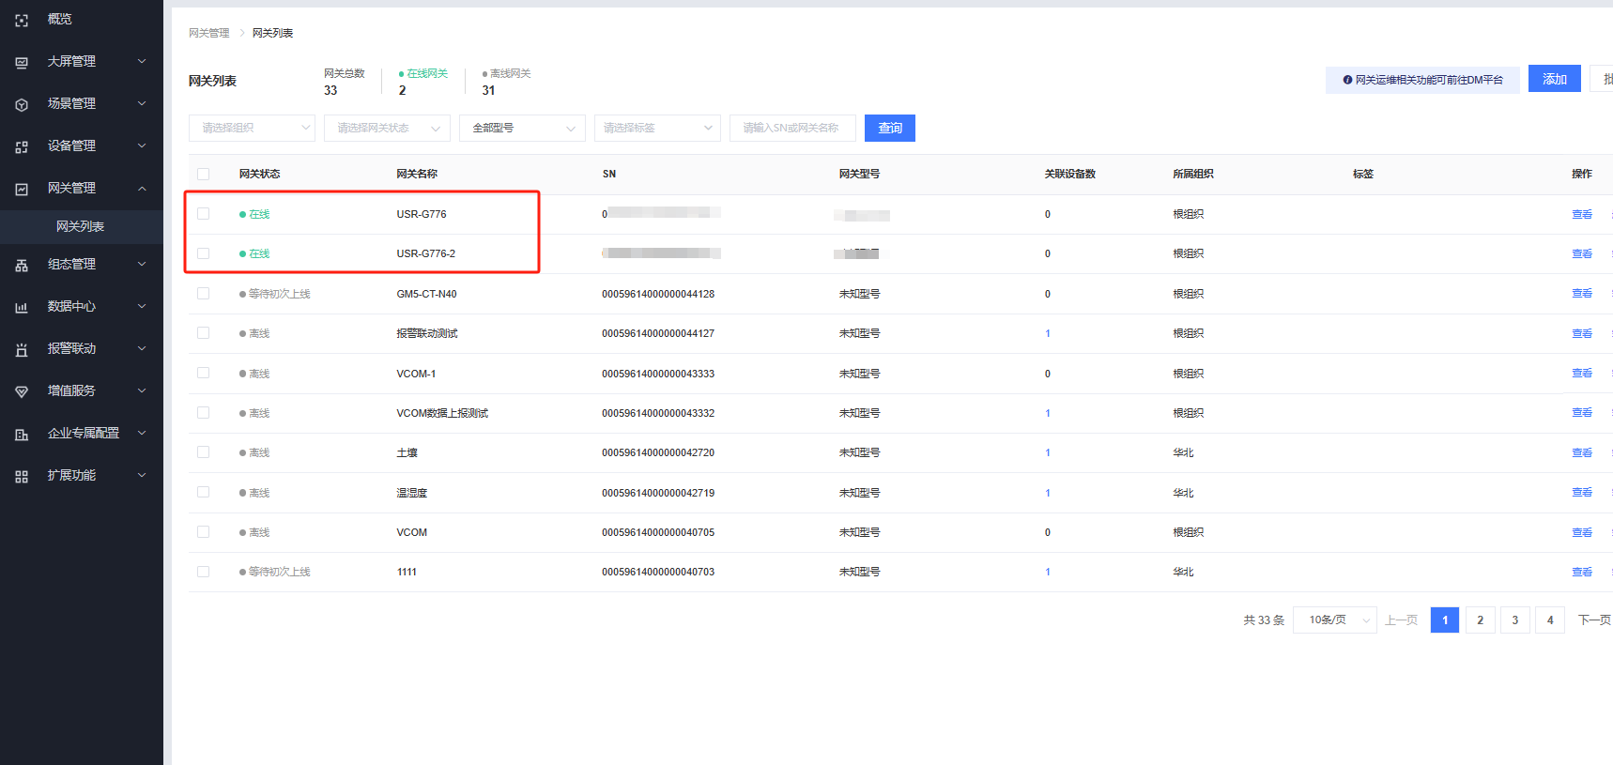Viewport: 1613px width, 765px height.
Task: Click the 增值服务 diamond icon
Action: (x=22, y=391)
